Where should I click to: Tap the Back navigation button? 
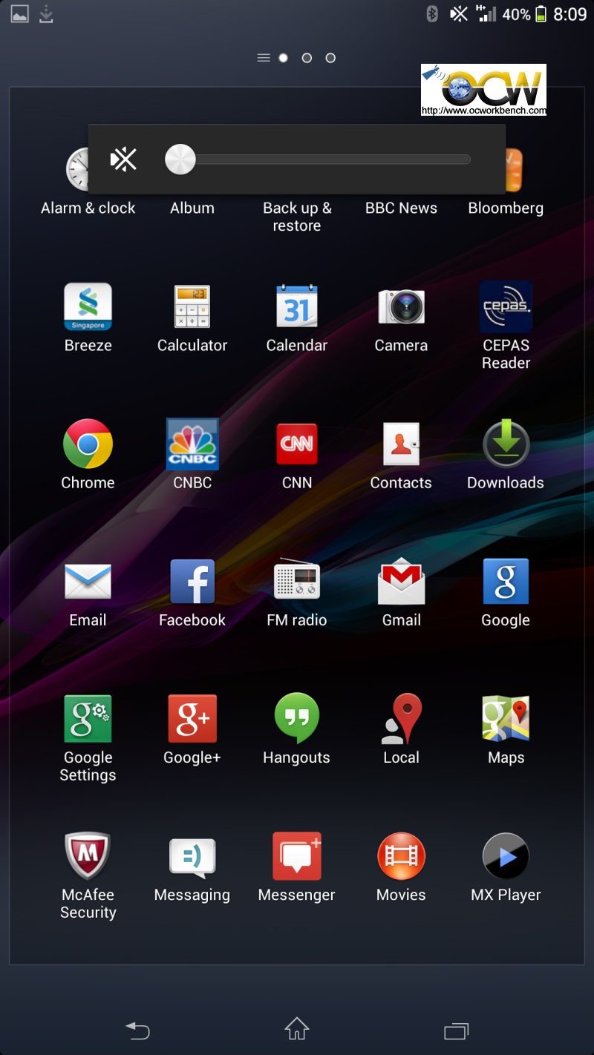click(x=137, y=1030)
